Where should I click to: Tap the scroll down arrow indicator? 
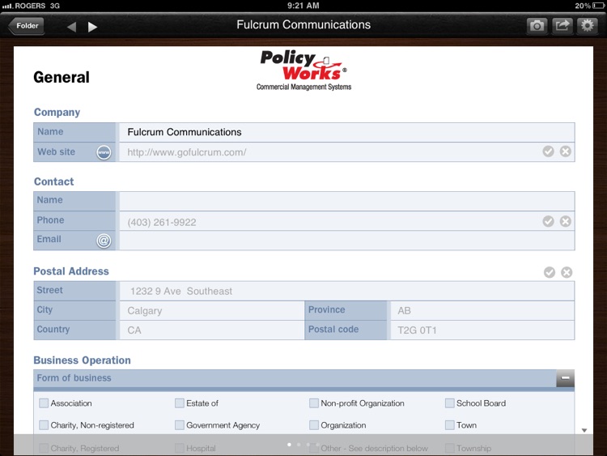[x=584, y=430]
